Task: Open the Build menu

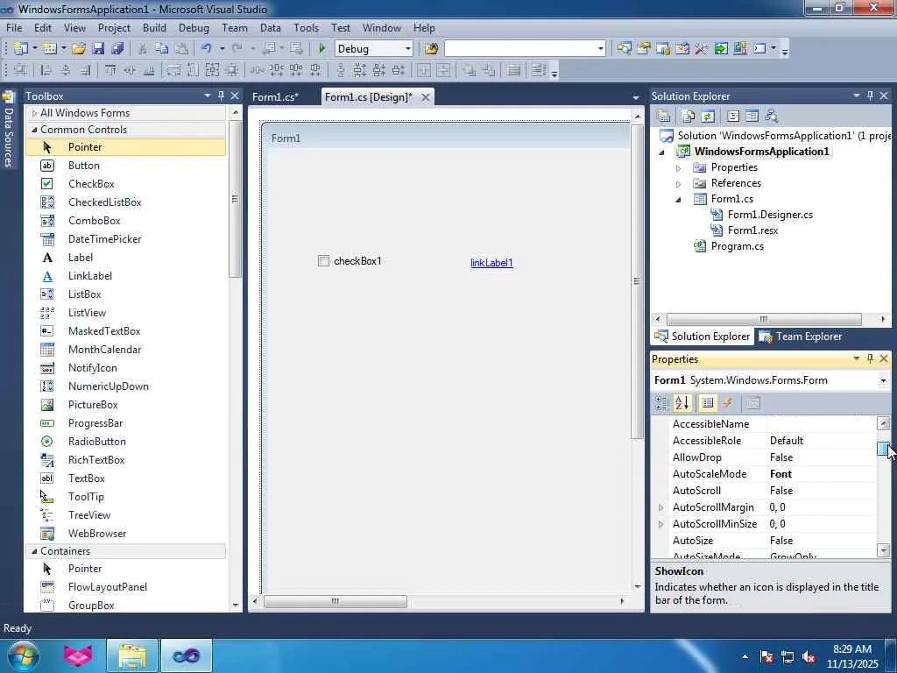Action: (x=154, y=27)
